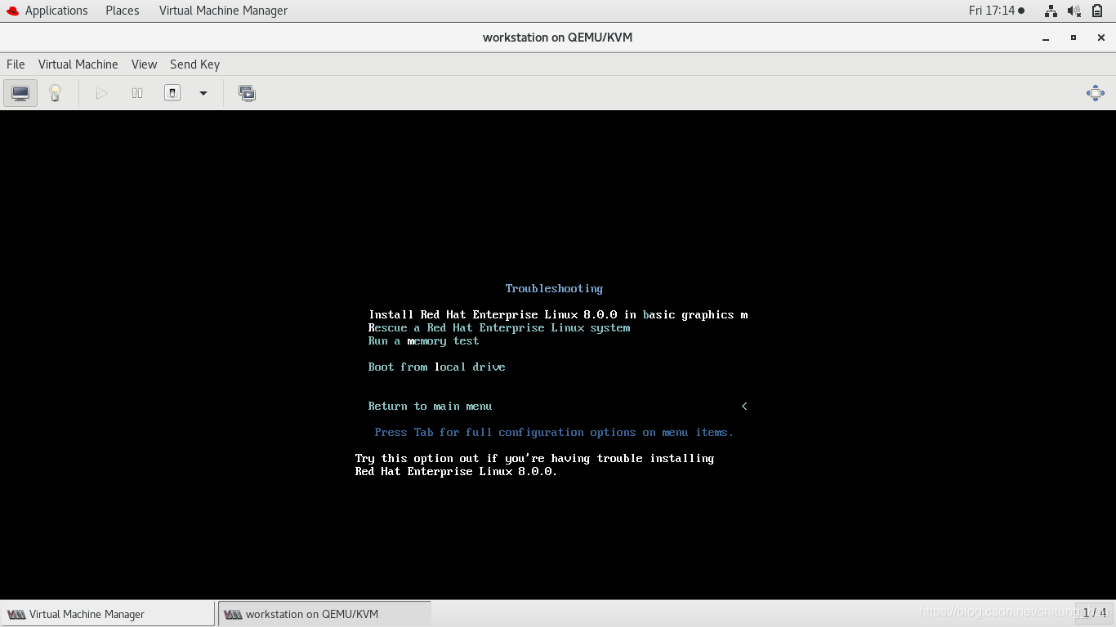The image size is (1116, 627).
Task: Select workstation on QEMU/KVM taskbar button
Action: [324, 614]
